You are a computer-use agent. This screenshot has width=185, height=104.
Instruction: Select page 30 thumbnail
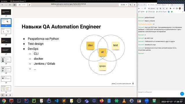tap(6, 79)
